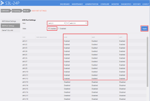Select the Enabled state radio button

(x=49, y=28)
